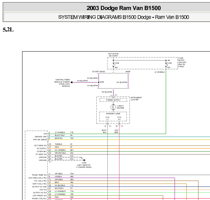Click the 'TP SENS SIG' pin label

click(41, 154)
